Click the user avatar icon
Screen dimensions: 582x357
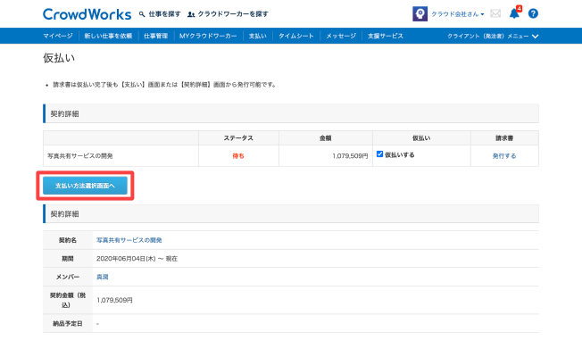(x=420, y=14)
